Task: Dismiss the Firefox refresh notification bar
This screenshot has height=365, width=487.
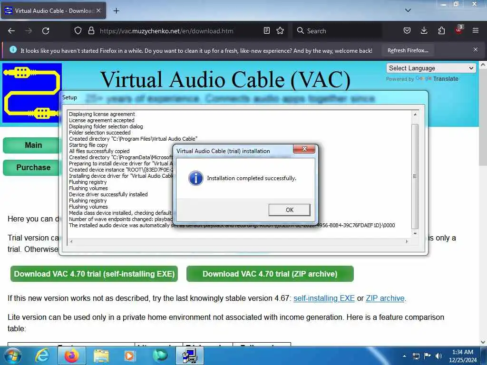Action: [476, 49]
